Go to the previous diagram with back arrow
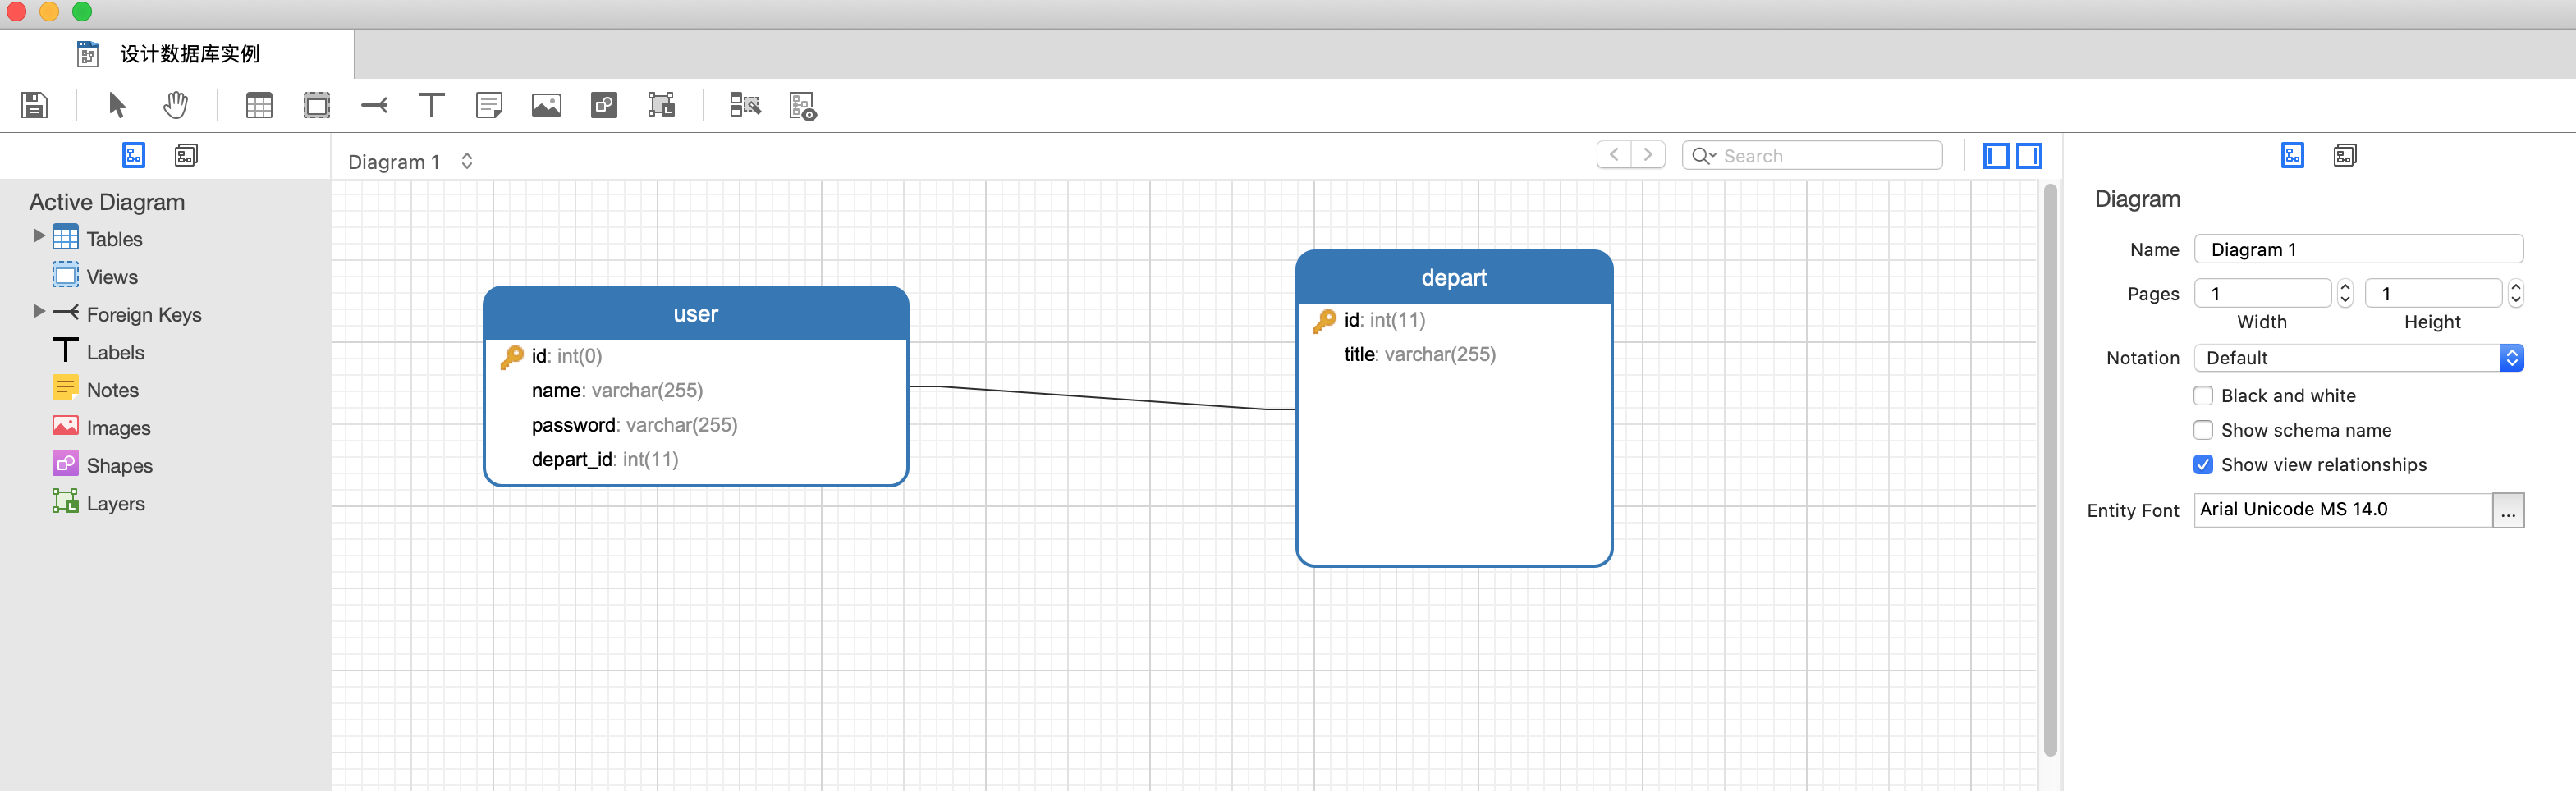 (1613, 155)
